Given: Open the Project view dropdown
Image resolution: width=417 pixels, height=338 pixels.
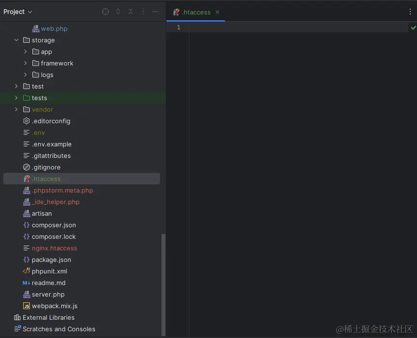Looking at the screenshot, I should point(17,12).
